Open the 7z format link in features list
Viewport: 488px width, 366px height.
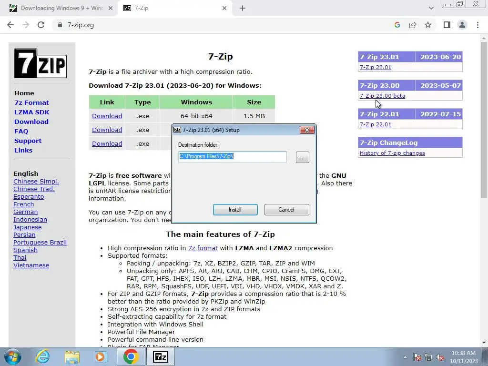click(x=203, y=248)
